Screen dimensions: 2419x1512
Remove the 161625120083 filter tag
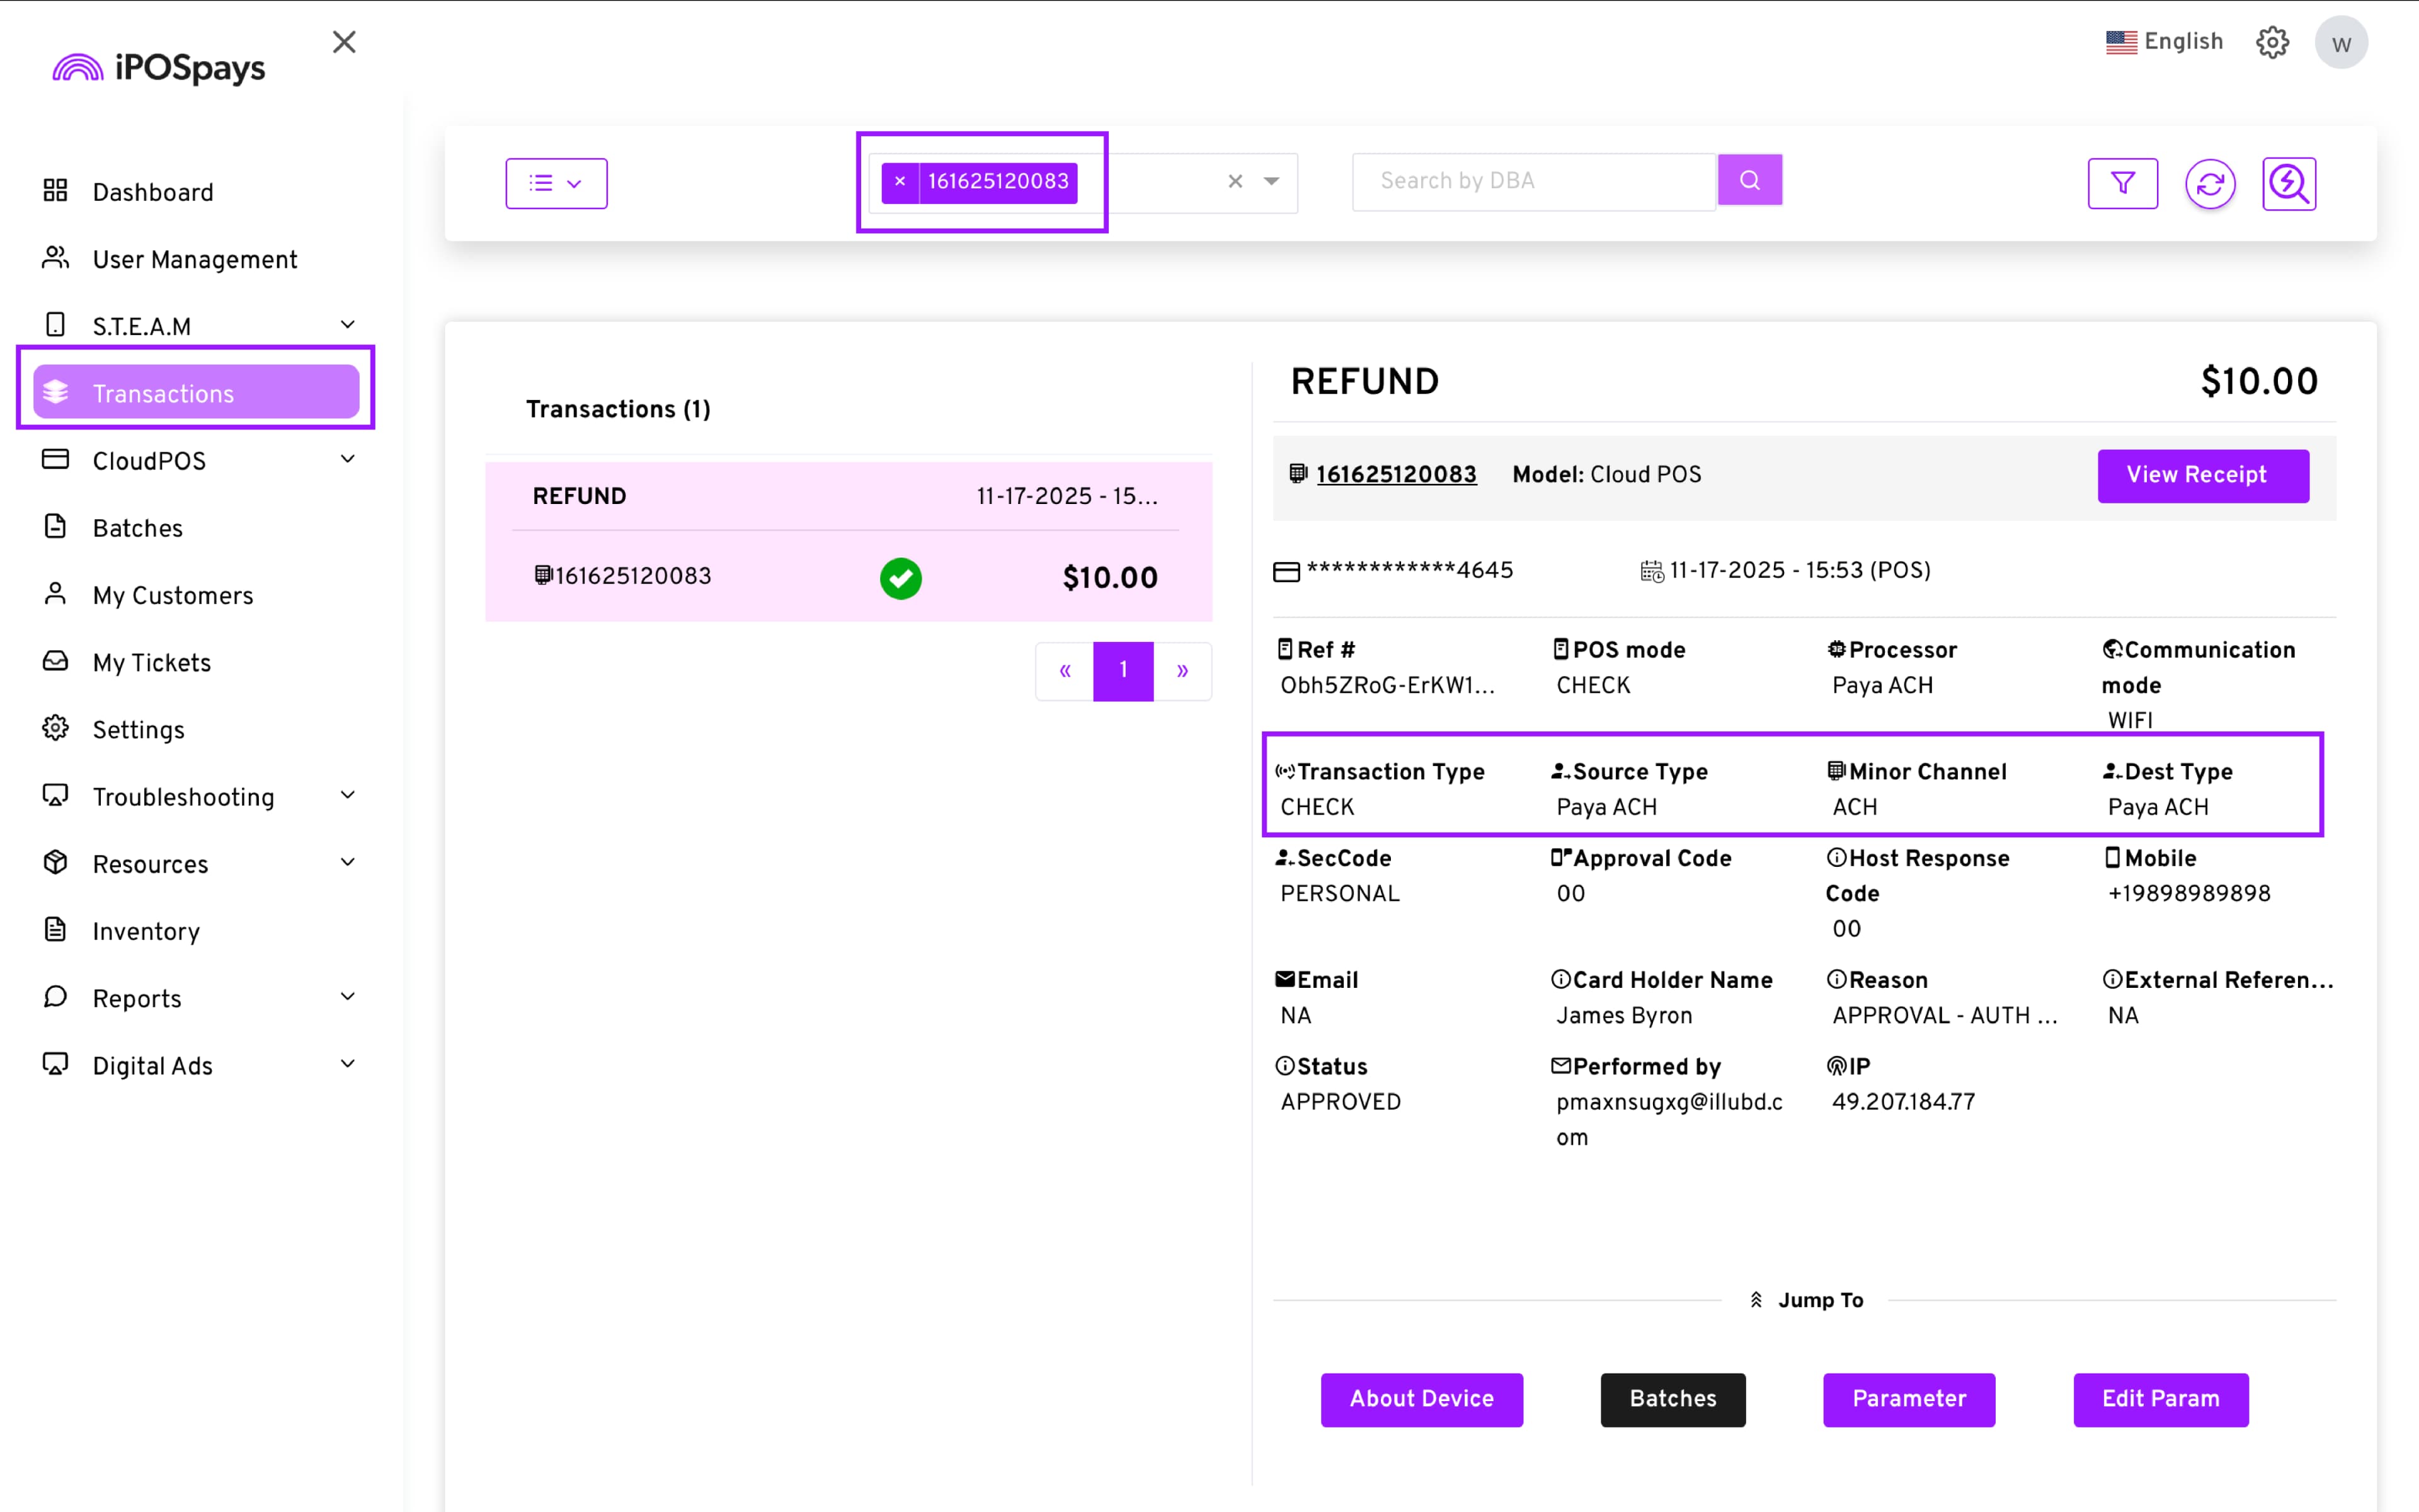[900, 182]
